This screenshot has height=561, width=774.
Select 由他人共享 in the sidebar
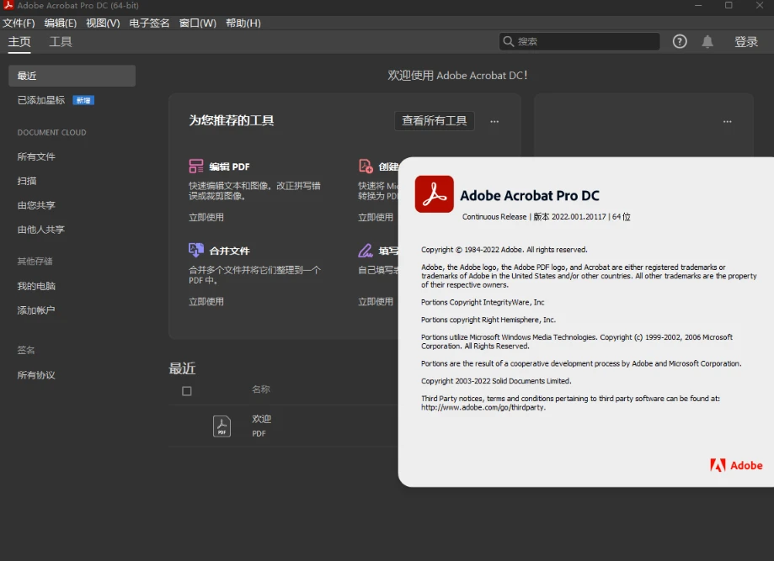click(41, 230)
